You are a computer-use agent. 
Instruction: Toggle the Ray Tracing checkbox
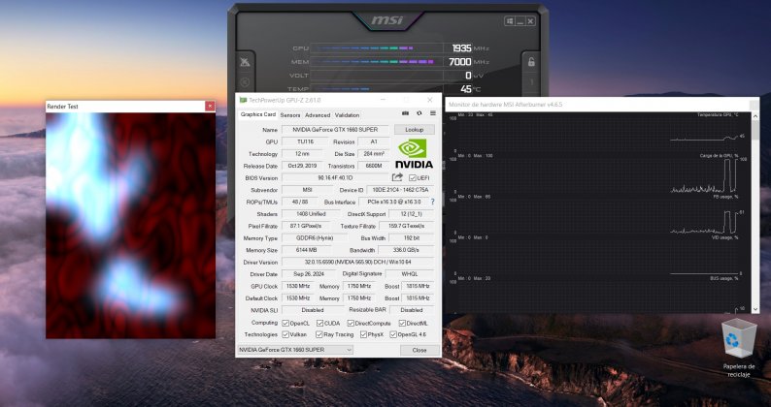tap(319, 334)
